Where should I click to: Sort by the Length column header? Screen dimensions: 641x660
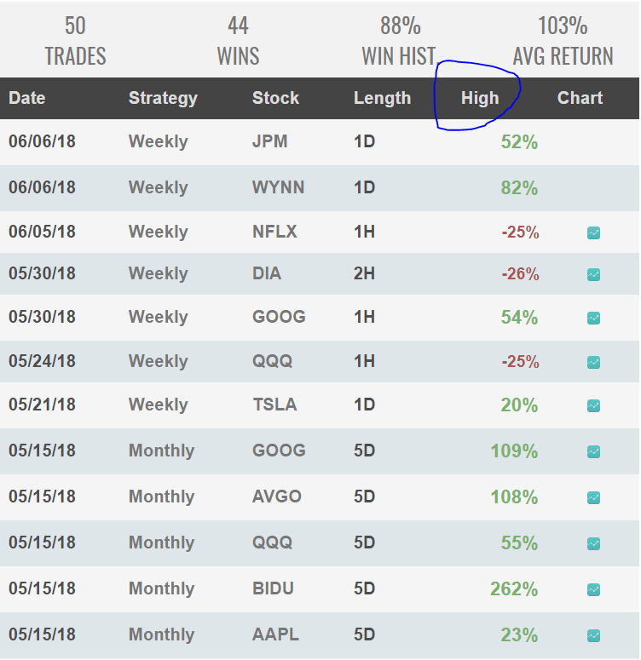(382, 99)
